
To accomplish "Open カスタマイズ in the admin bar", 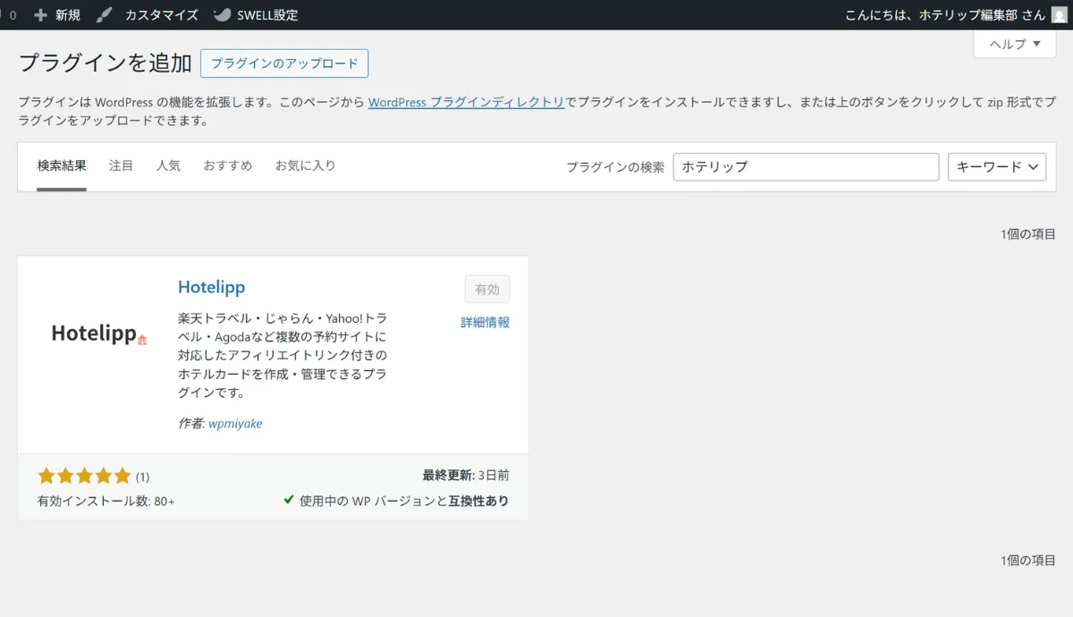I will click(x=147, y=15).
